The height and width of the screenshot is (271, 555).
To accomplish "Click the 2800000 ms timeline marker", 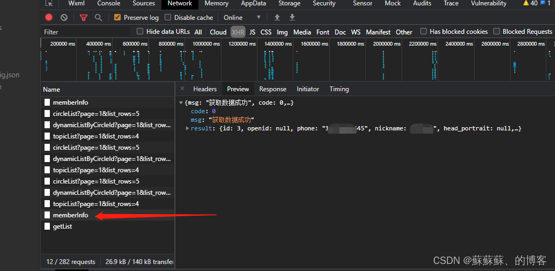I will tap(531, 44).
